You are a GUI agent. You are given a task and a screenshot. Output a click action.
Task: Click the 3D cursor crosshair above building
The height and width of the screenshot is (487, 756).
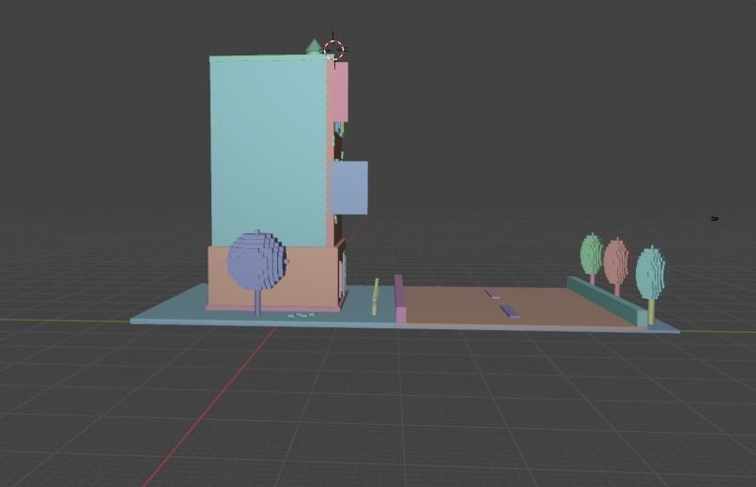pos(333,49)
